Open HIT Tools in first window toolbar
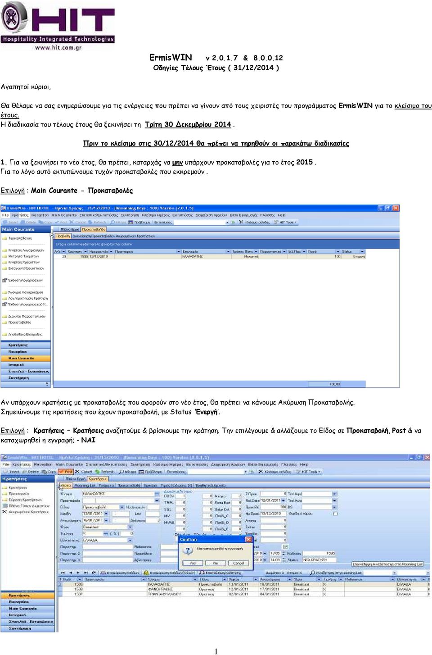Screen dimensions: 432x655 pyautogui.click(x=285, y=222)
